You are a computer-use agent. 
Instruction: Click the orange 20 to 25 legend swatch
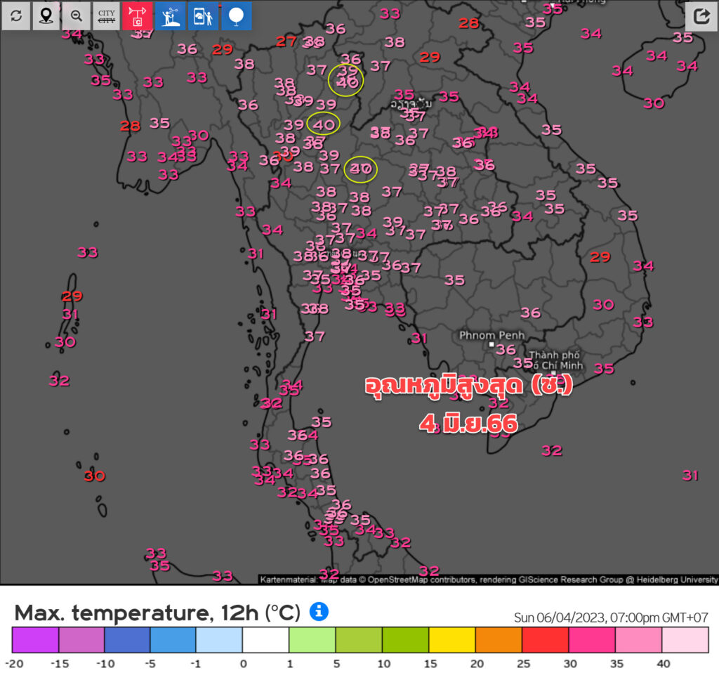coord(498,640)
